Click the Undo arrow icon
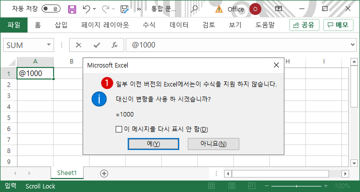The image size is (360, 192). (87, 9)
